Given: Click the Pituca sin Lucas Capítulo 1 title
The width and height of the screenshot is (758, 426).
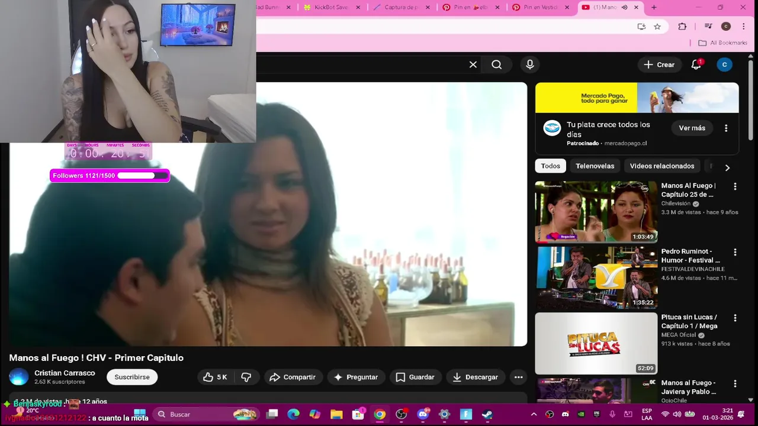Looking at the screenshot, I should [689, 321].
